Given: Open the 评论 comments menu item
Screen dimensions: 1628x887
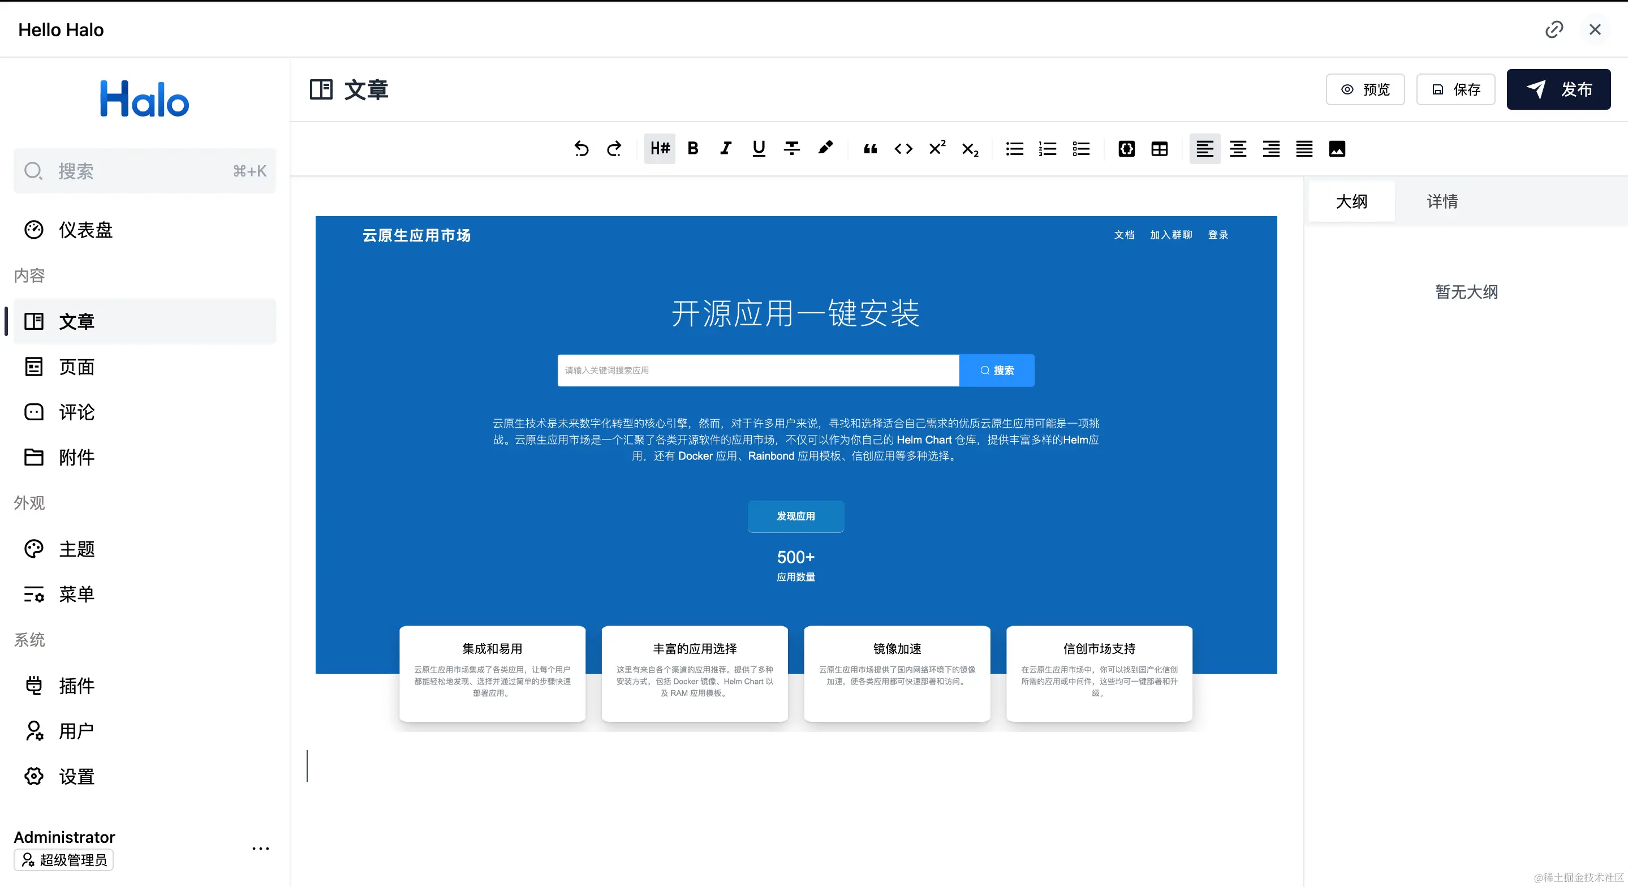Looking at the screenshot, I should click(145, 412).
